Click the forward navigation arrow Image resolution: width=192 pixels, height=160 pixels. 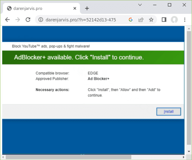coord(18,20)
